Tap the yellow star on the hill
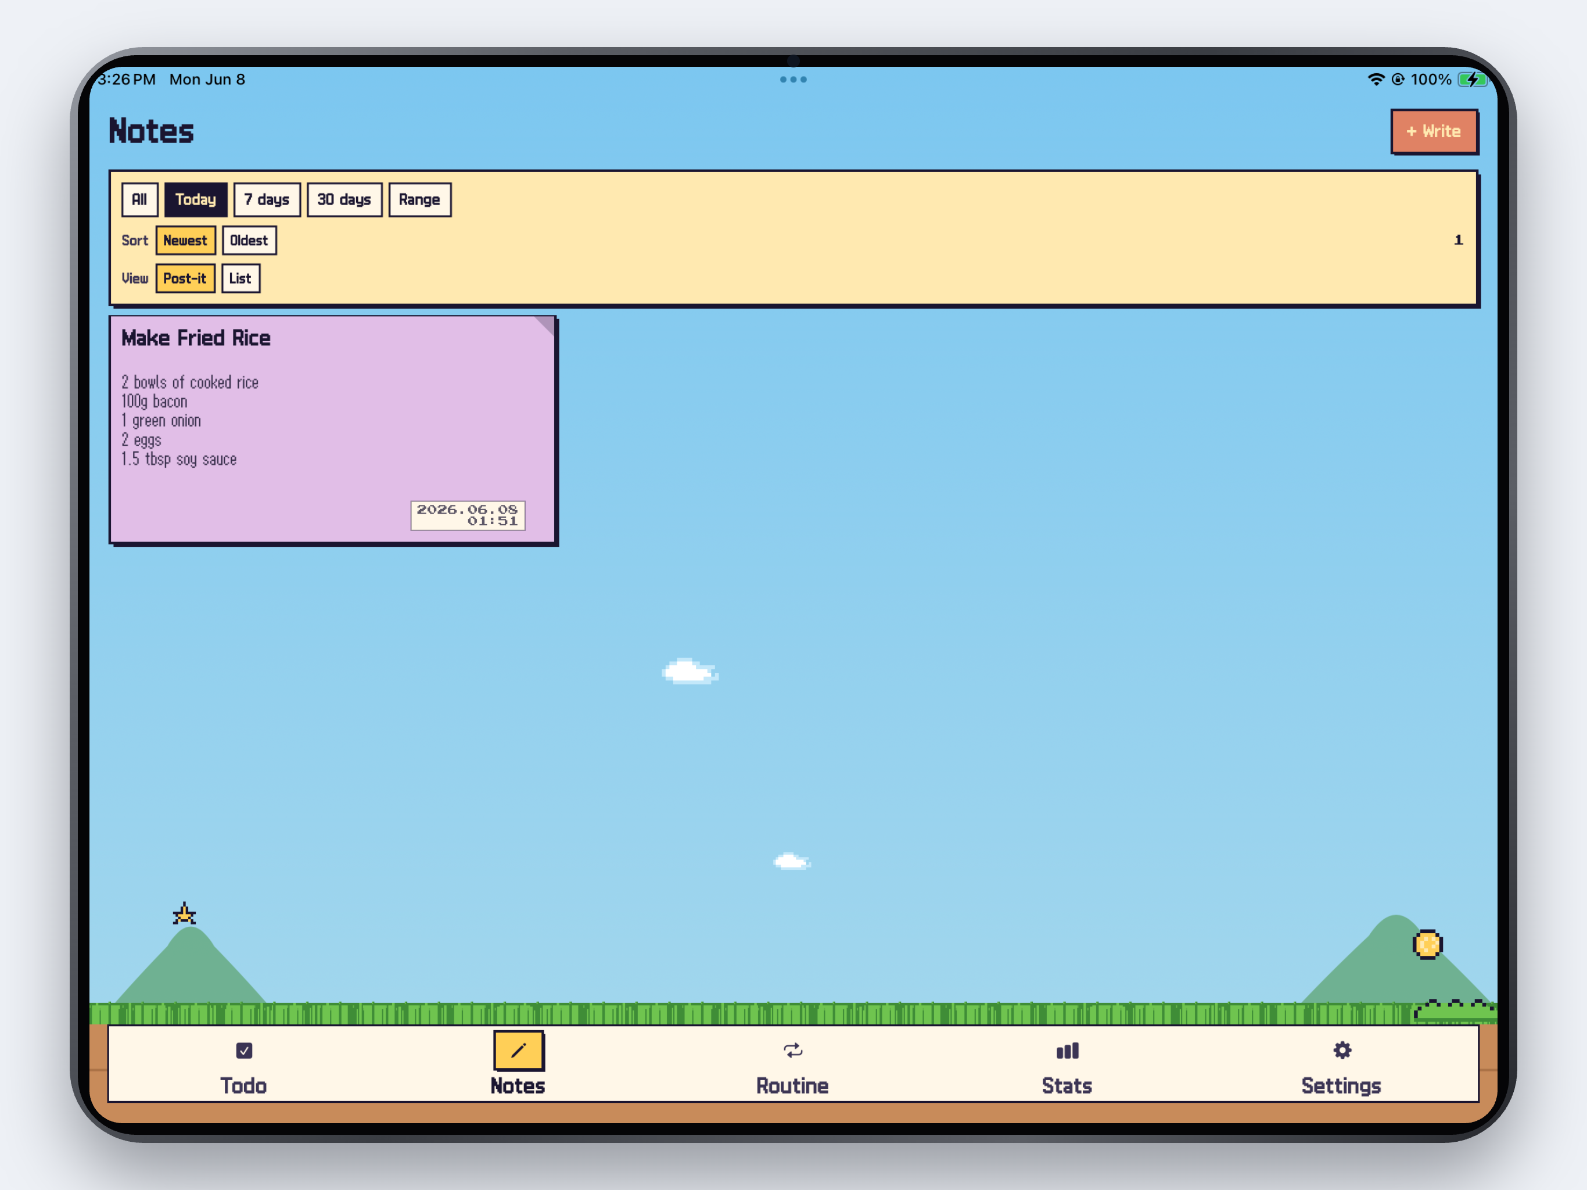This screenshot has height=1190, width=1587. point(184,913)
